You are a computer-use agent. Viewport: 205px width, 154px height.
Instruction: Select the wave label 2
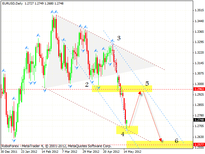(x=87, y=85)
